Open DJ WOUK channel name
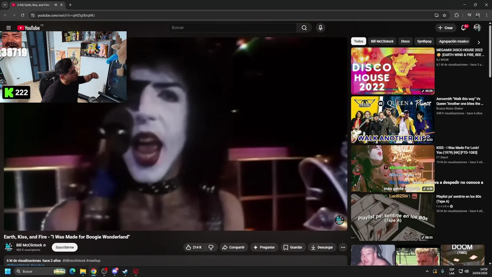Screen dimensions: 492x277 [442, 60]
